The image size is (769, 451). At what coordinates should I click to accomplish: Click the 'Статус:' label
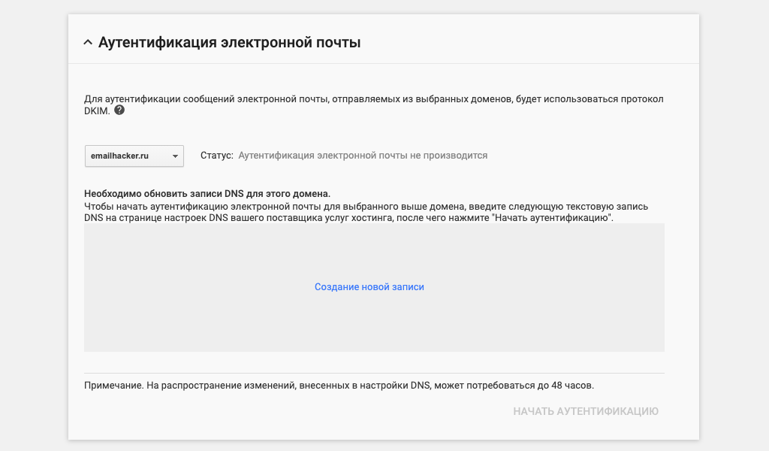tap(217, 156)
